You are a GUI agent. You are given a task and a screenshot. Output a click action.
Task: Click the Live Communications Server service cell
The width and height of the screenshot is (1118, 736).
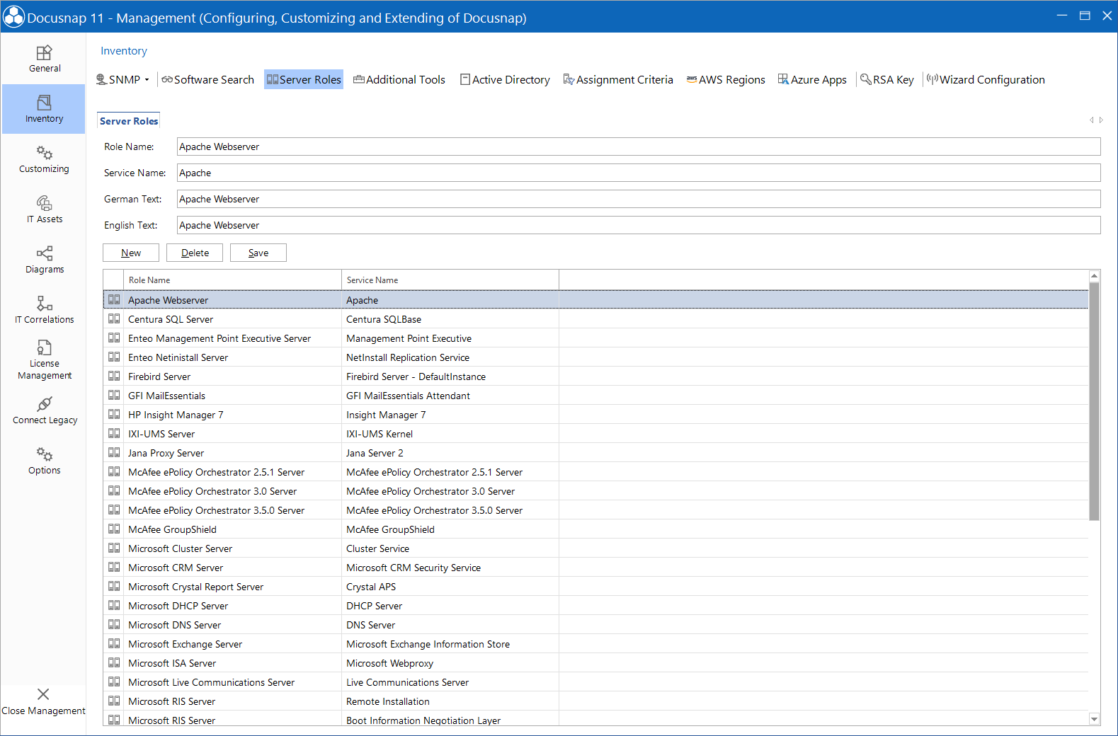tap(450, 682)
